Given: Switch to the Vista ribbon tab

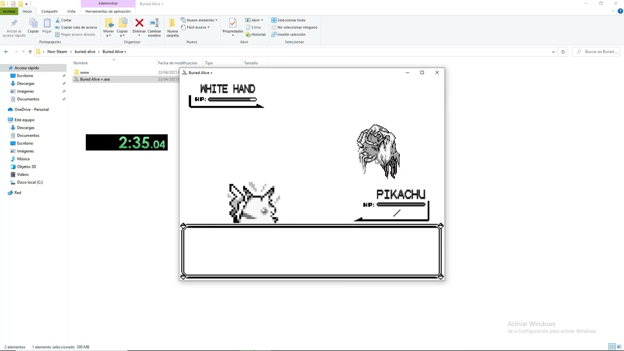Looking at the screenshot, I should tap(71, 11).
